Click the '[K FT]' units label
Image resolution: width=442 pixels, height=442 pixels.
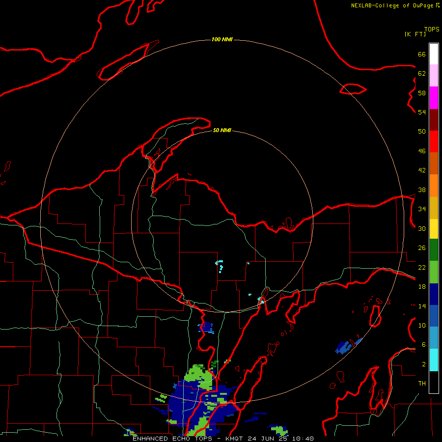click(415, 34)
